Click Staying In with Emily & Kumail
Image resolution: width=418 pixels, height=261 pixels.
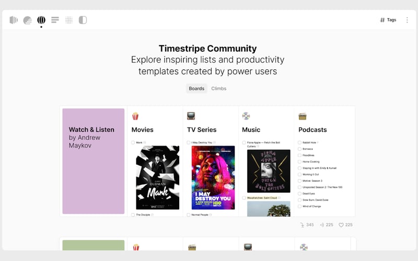click(x=319, y=168)
